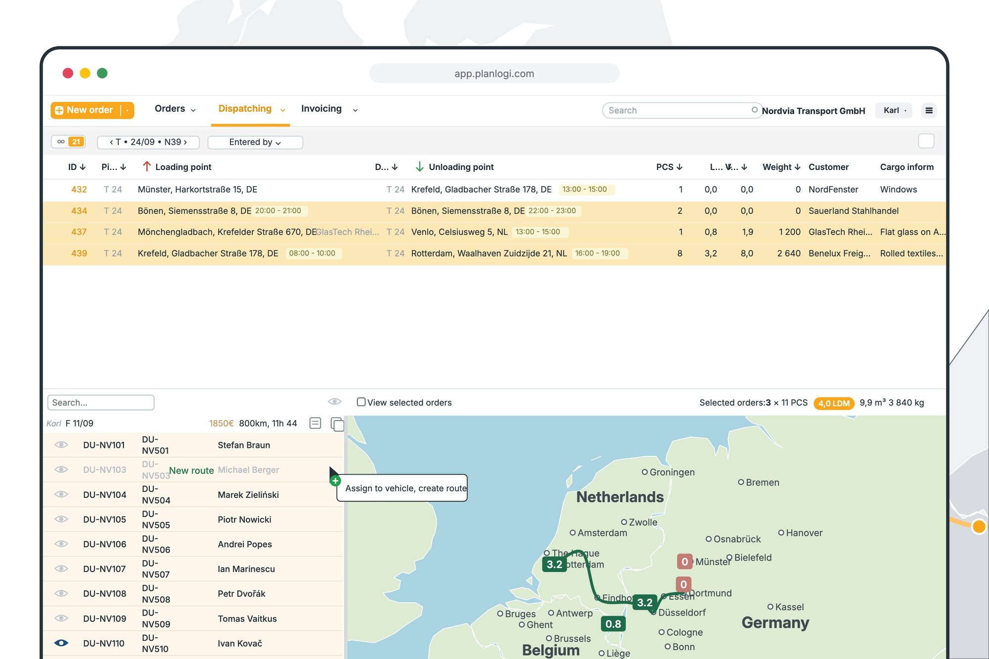Click the copy route icon

337,424
